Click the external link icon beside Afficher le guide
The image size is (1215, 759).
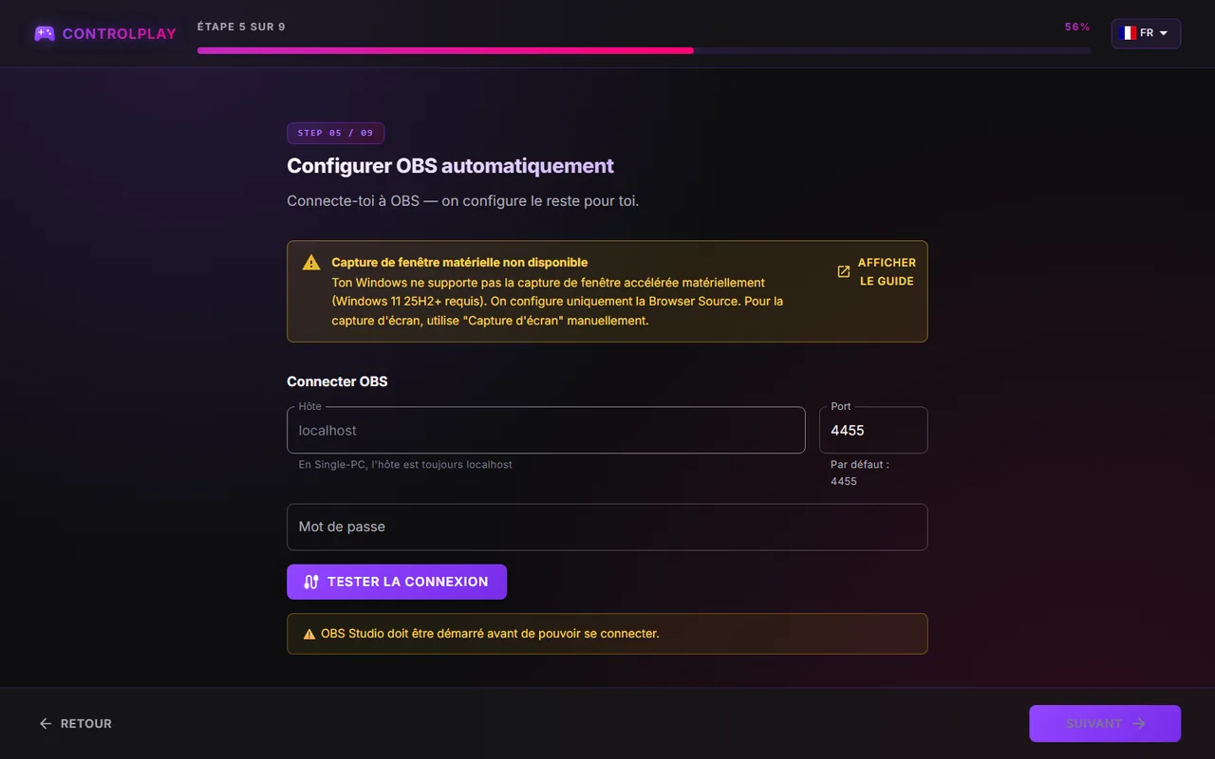[x=843, y=272]
